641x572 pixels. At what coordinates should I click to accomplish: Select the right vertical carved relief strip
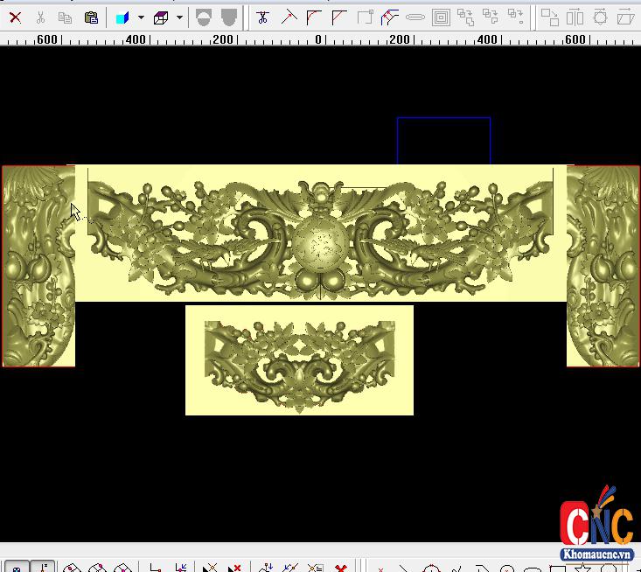(x=603, y=266)
